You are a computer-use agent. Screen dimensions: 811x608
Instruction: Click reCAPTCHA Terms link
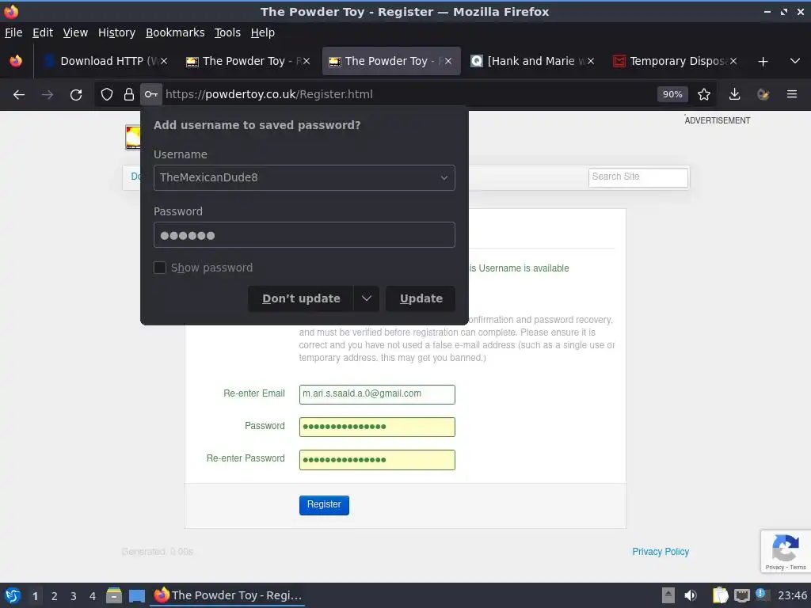click(798, 567)
